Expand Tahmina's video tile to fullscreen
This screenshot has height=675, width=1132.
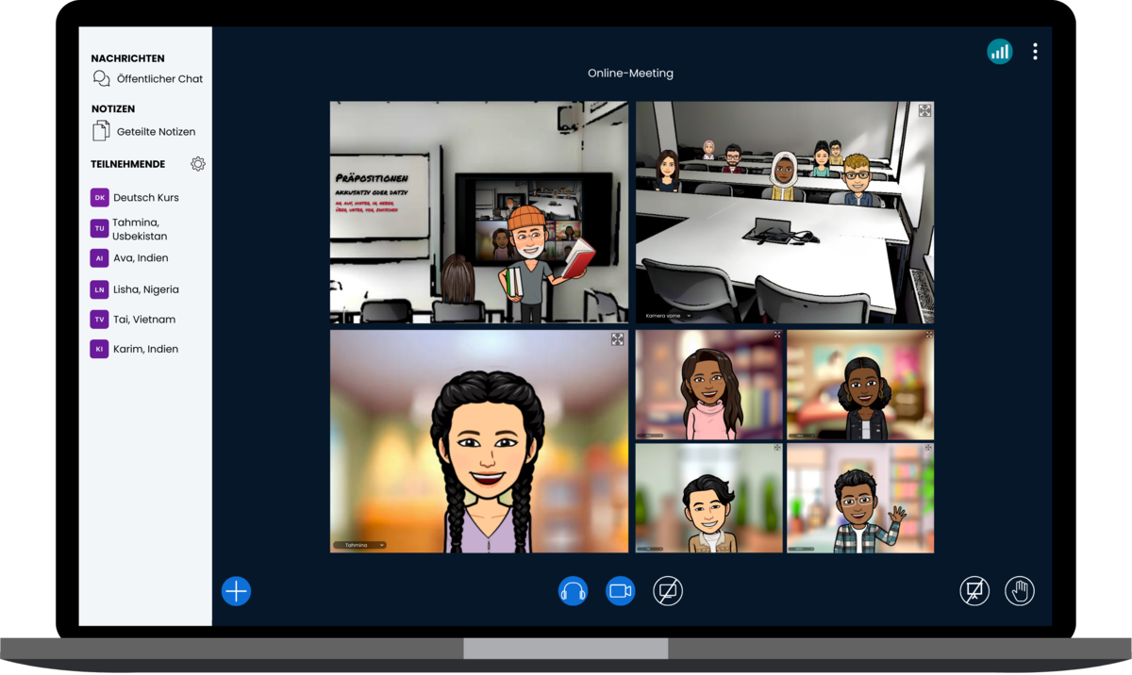tap(617, 339)
